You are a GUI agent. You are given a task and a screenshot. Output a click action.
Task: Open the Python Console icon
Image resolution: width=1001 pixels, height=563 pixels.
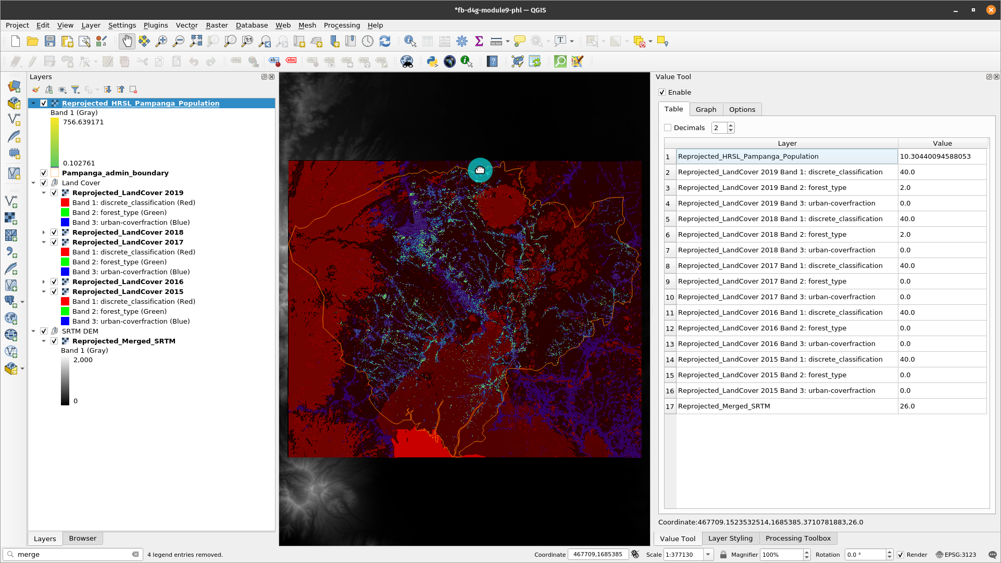(x=432, y=61)
